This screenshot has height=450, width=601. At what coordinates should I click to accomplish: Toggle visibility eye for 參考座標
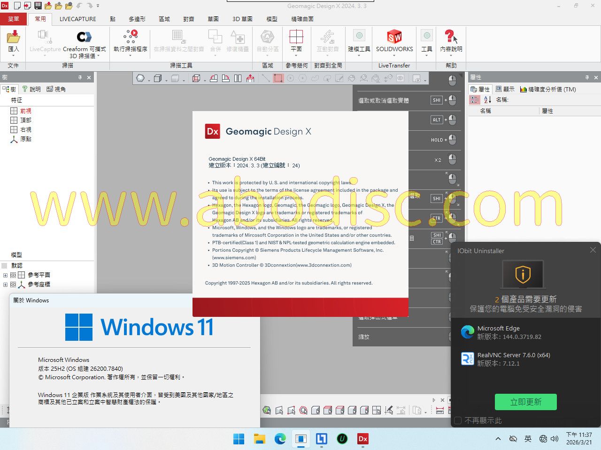point(13,285)
